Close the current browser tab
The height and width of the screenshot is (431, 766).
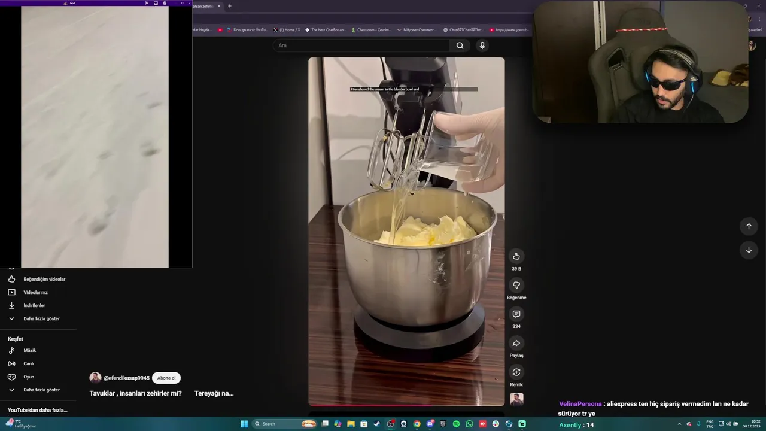(x=218, y=6)
